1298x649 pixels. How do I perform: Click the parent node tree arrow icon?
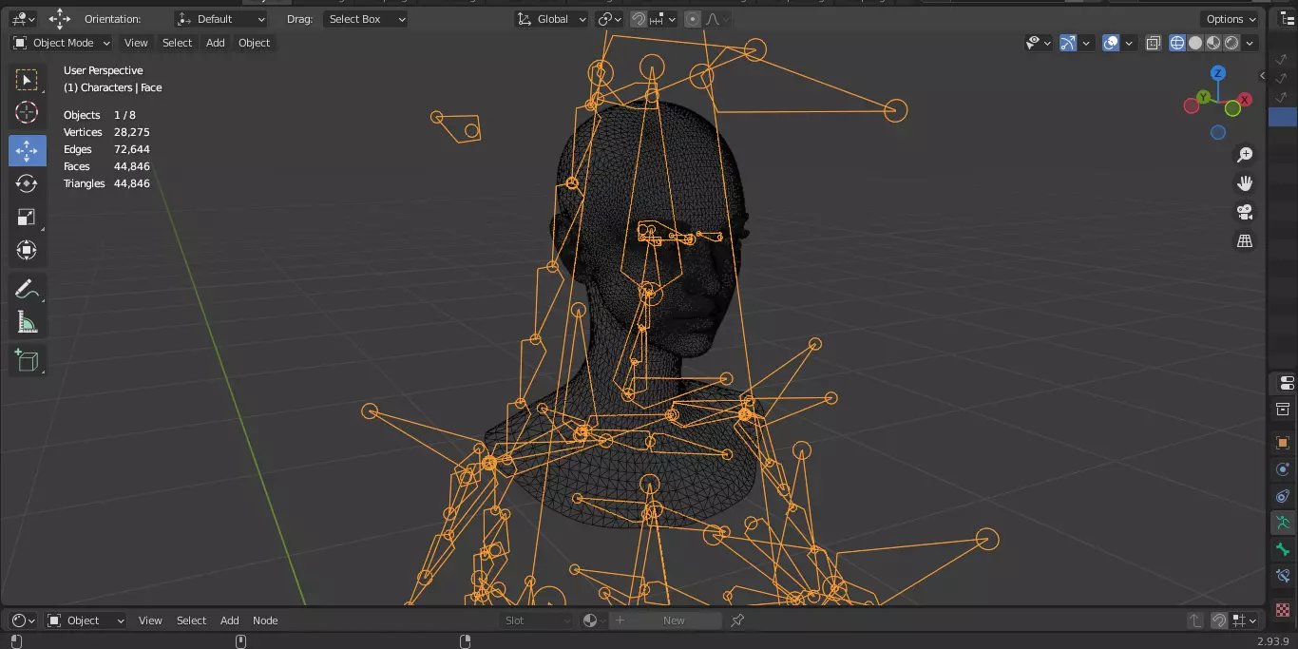[x=1195, y=620]
